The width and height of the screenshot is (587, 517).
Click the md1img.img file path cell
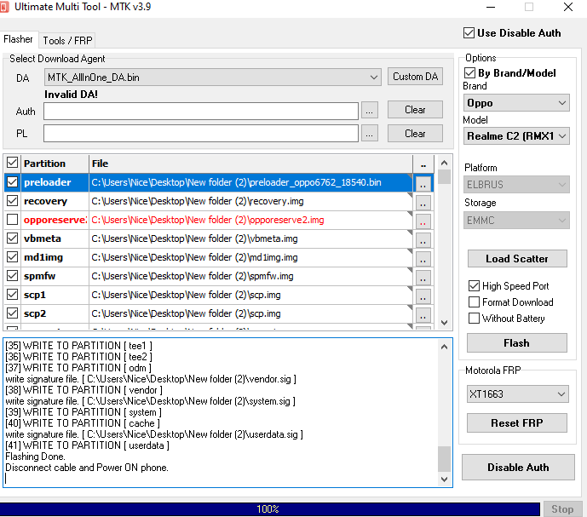coord(250,257)
